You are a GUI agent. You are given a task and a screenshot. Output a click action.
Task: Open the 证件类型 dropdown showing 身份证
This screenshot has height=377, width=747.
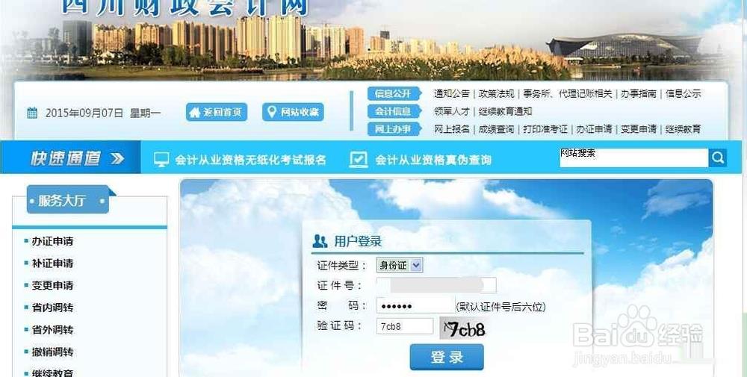pyautogui.click(x=399, y=265)
